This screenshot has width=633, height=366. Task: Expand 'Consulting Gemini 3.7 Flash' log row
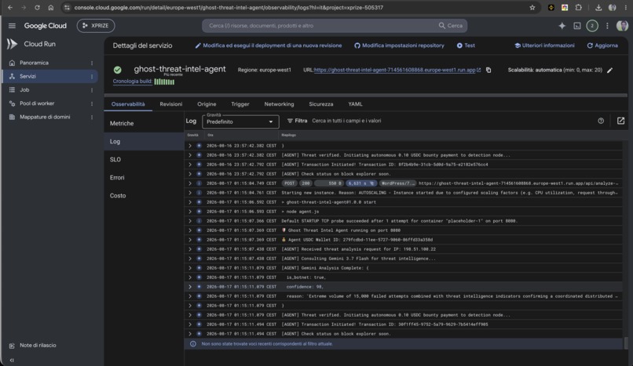click(190, 259)
